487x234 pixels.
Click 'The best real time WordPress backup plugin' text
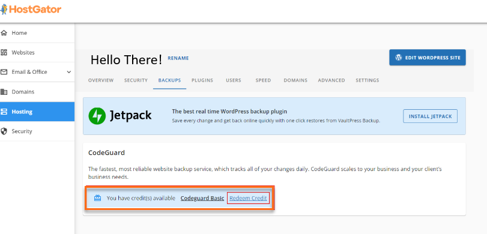[x=229, y=111]
